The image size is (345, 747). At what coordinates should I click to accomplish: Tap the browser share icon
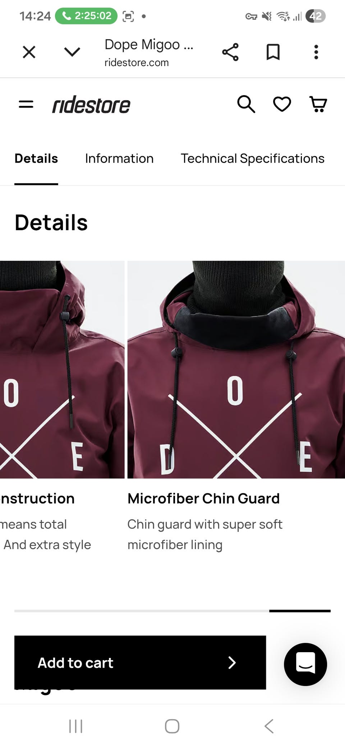[230, 52]
